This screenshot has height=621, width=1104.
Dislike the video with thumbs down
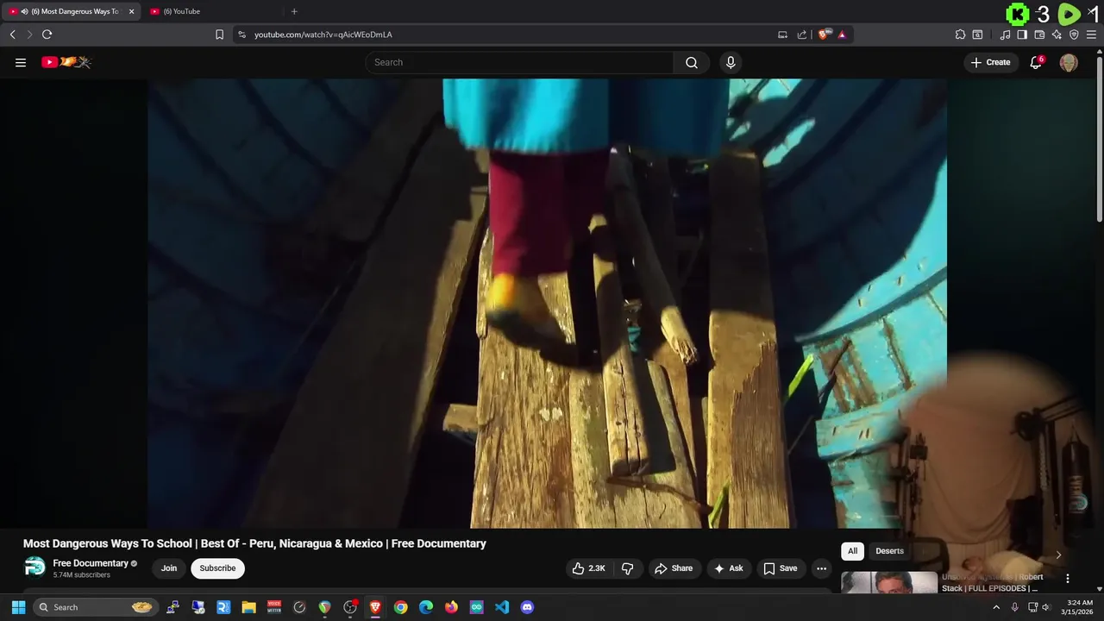pyautogui.click(x=628, y=568)
